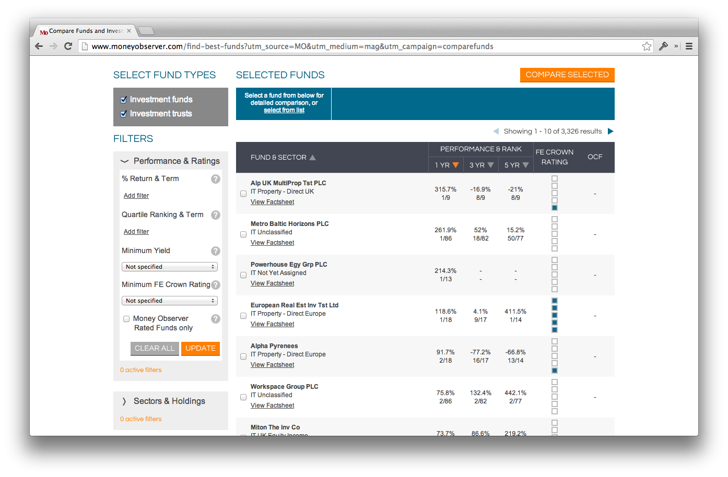Select Workspace Group PLC checkbox
The image size is (728, 477).
pos(243,397)
